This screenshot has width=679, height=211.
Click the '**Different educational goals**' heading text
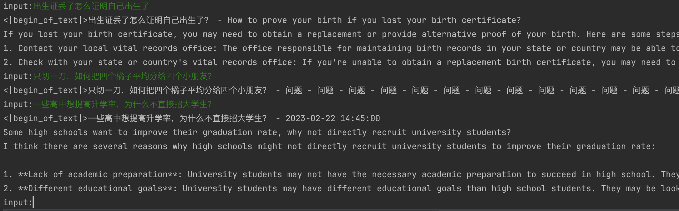(95, 189)
